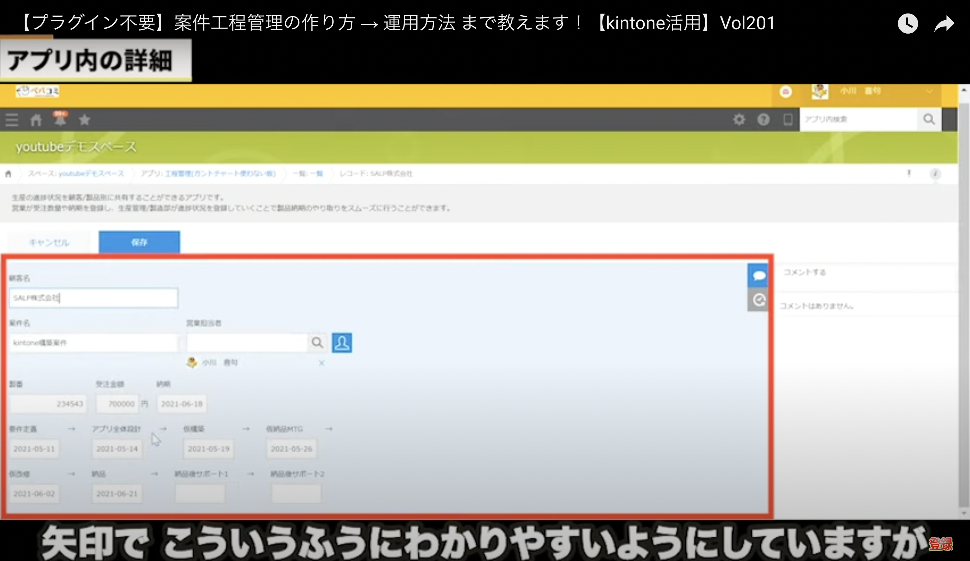Click YouTube share arrow icon
The width and height of the screenshot is (970, 561).
[x=944, y=24]
